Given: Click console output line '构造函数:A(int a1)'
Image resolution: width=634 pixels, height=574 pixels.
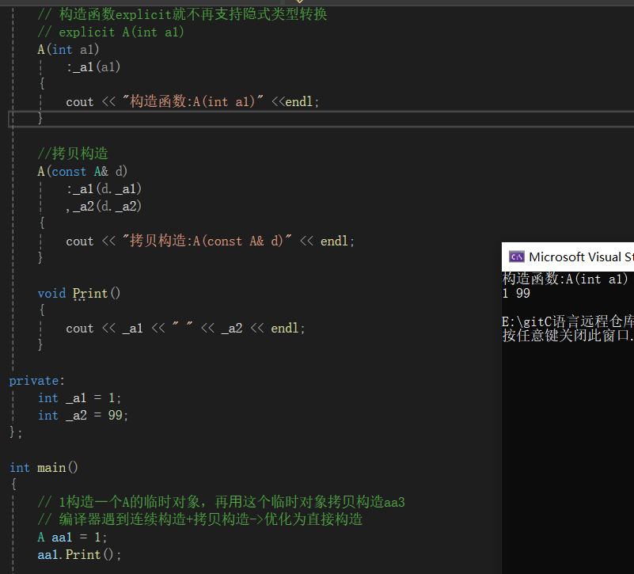Looking at the screenshot, I should 565,279.
